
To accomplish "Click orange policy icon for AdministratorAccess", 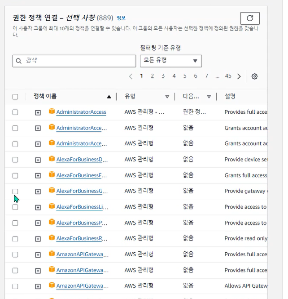I will click(52, 111).
